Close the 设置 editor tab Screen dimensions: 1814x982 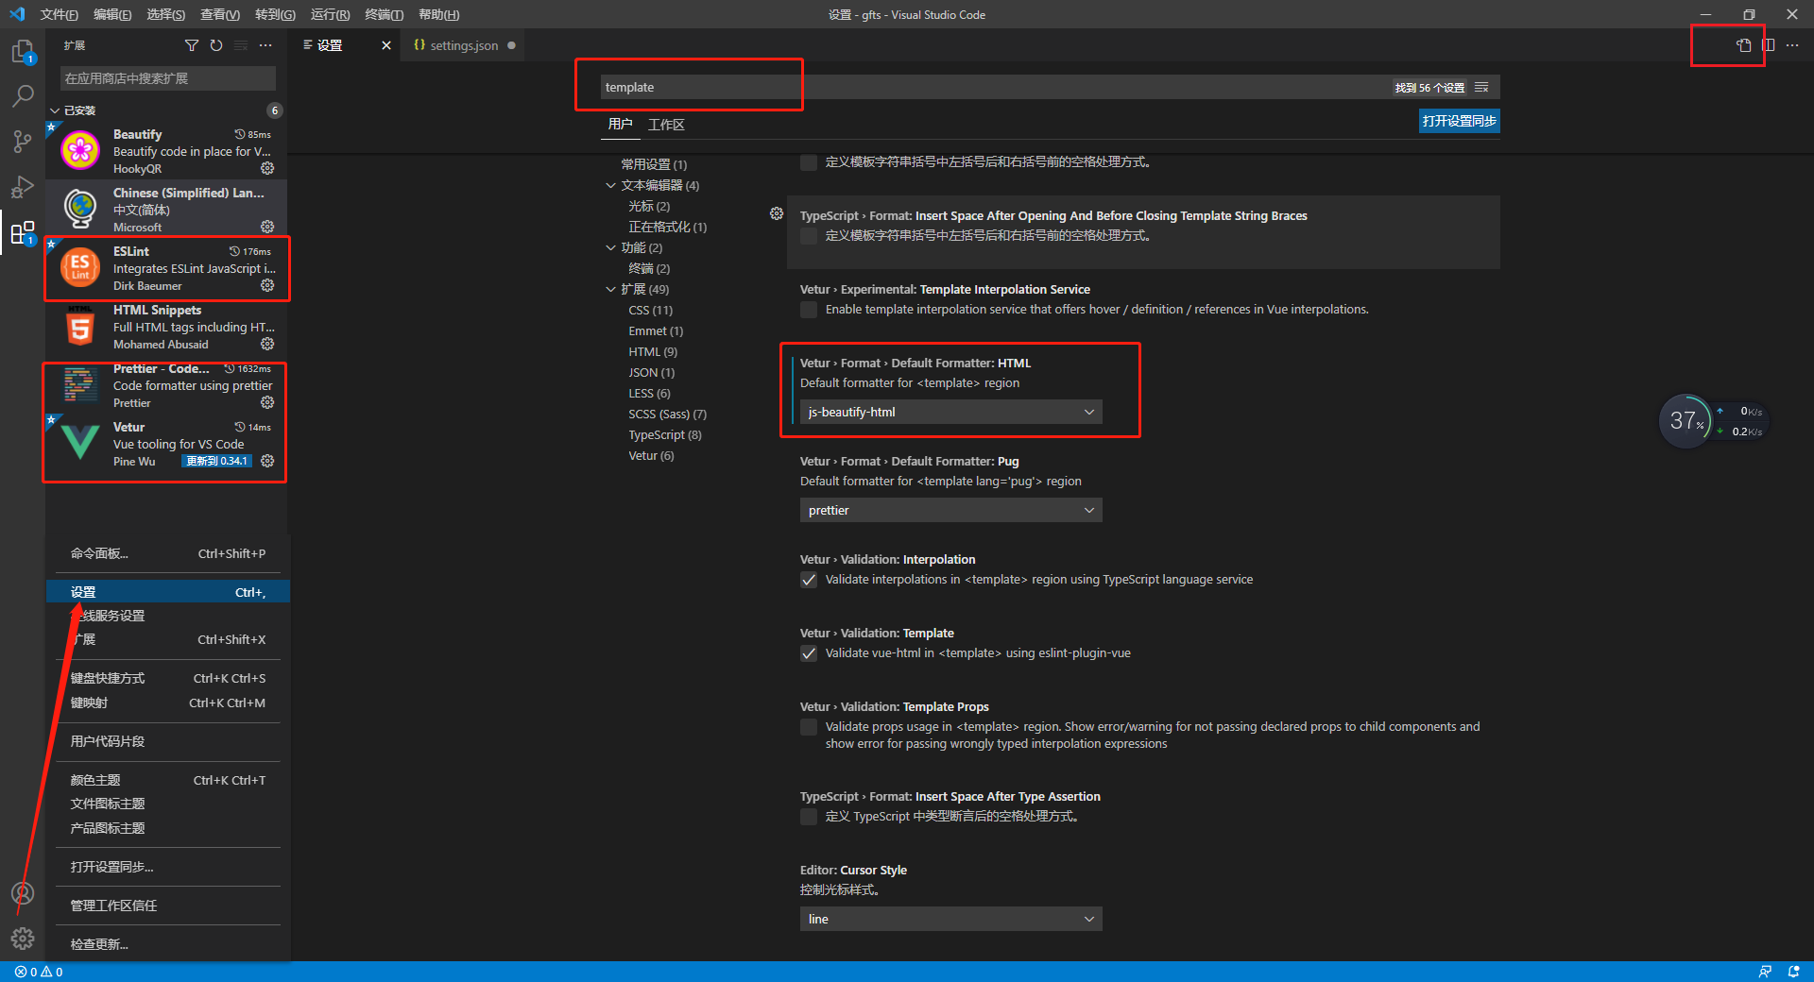click(385, 45)
